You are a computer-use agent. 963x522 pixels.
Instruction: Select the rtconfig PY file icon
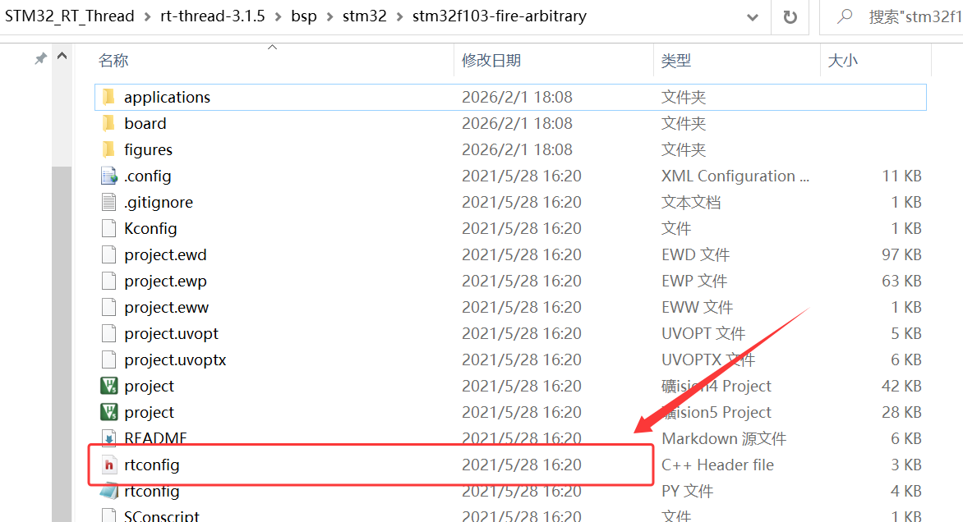click(x=108, y=491)
